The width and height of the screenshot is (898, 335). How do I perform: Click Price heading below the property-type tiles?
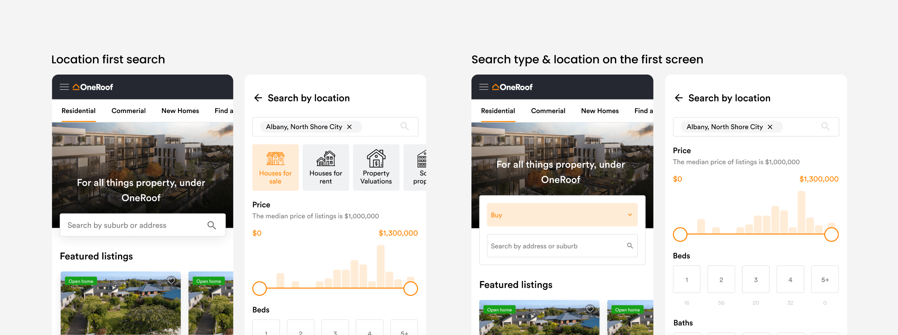coord(261,205)
